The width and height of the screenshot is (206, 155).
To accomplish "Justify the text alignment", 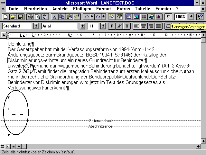I will pos(158,26).
